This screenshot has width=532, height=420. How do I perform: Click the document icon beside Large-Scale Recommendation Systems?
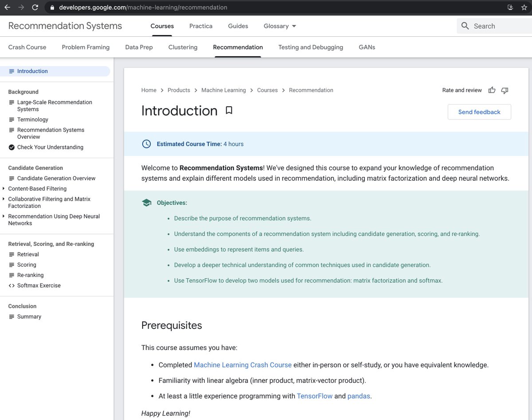12,102
